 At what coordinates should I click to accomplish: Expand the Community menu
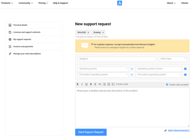[x=26, y=3]
